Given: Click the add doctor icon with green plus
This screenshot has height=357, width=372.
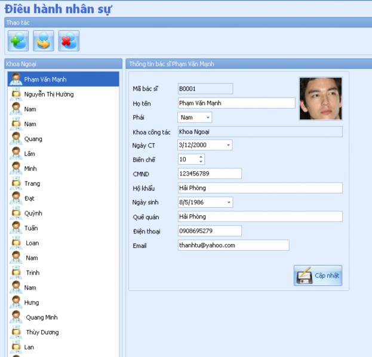Looking at the screenshot, I should click(18, 41).
